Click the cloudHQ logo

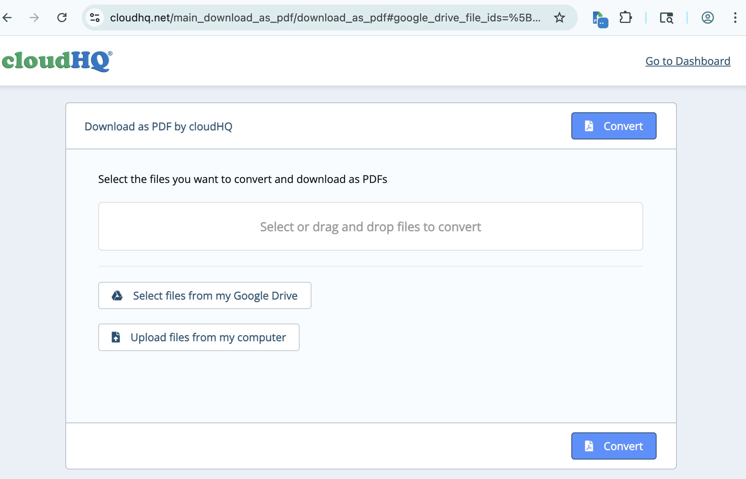pyautogui.click(x=57, y=61)
